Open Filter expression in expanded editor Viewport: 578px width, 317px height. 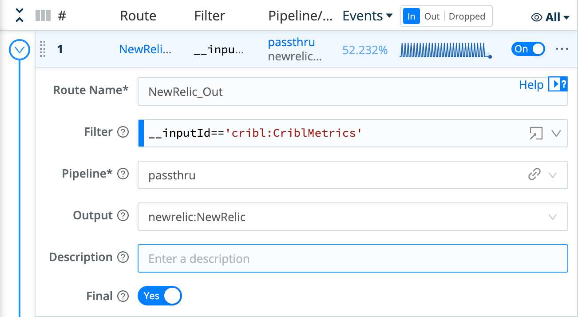click(x=536, y=133)
